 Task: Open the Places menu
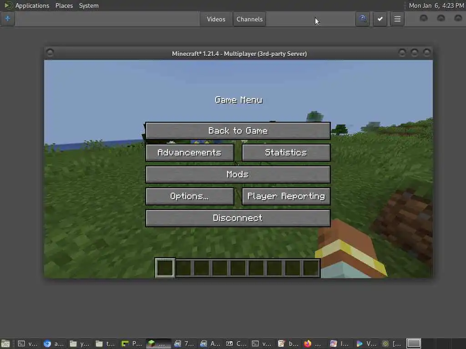(64, 5)
